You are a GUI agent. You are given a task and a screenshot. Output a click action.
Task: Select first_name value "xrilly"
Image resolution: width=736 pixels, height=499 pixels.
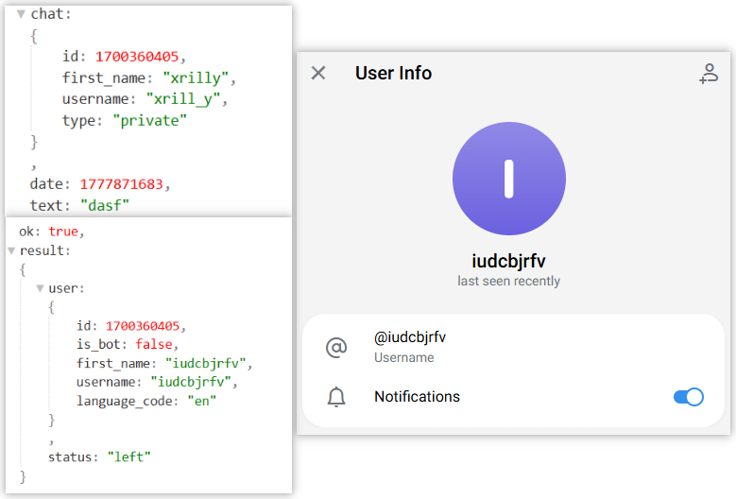click(x=196, y=77)
